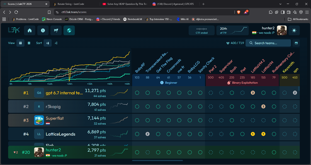Viewport: 311px width, 165px height.
Task: Export scoreboard as image icon
Action: (x=296, y=43)
